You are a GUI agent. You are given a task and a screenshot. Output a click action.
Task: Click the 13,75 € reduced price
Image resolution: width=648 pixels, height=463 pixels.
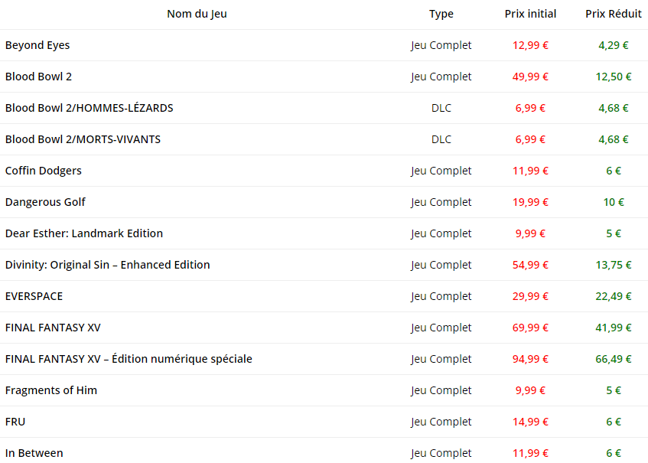[x=613, y=265]
